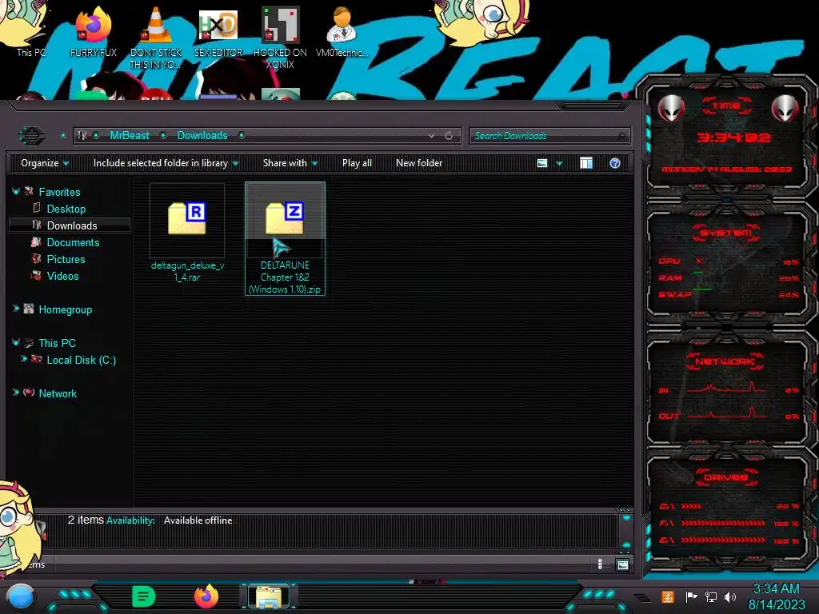
Task: Open Firefox from the taskbar
Action: [x=206, y=596]
